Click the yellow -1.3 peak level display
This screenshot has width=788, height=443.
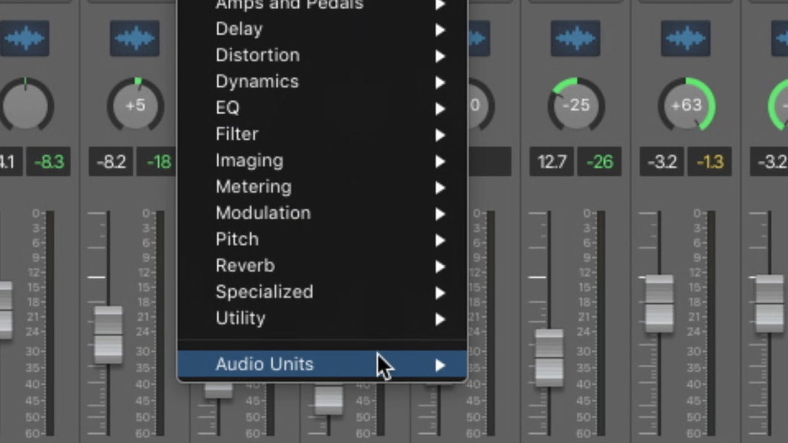pos(710,161)
